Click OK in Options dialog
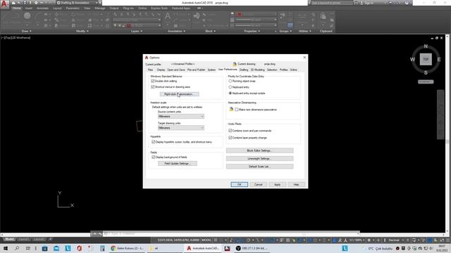Viewport: 451px width, 253px height. tap(239, 184)
